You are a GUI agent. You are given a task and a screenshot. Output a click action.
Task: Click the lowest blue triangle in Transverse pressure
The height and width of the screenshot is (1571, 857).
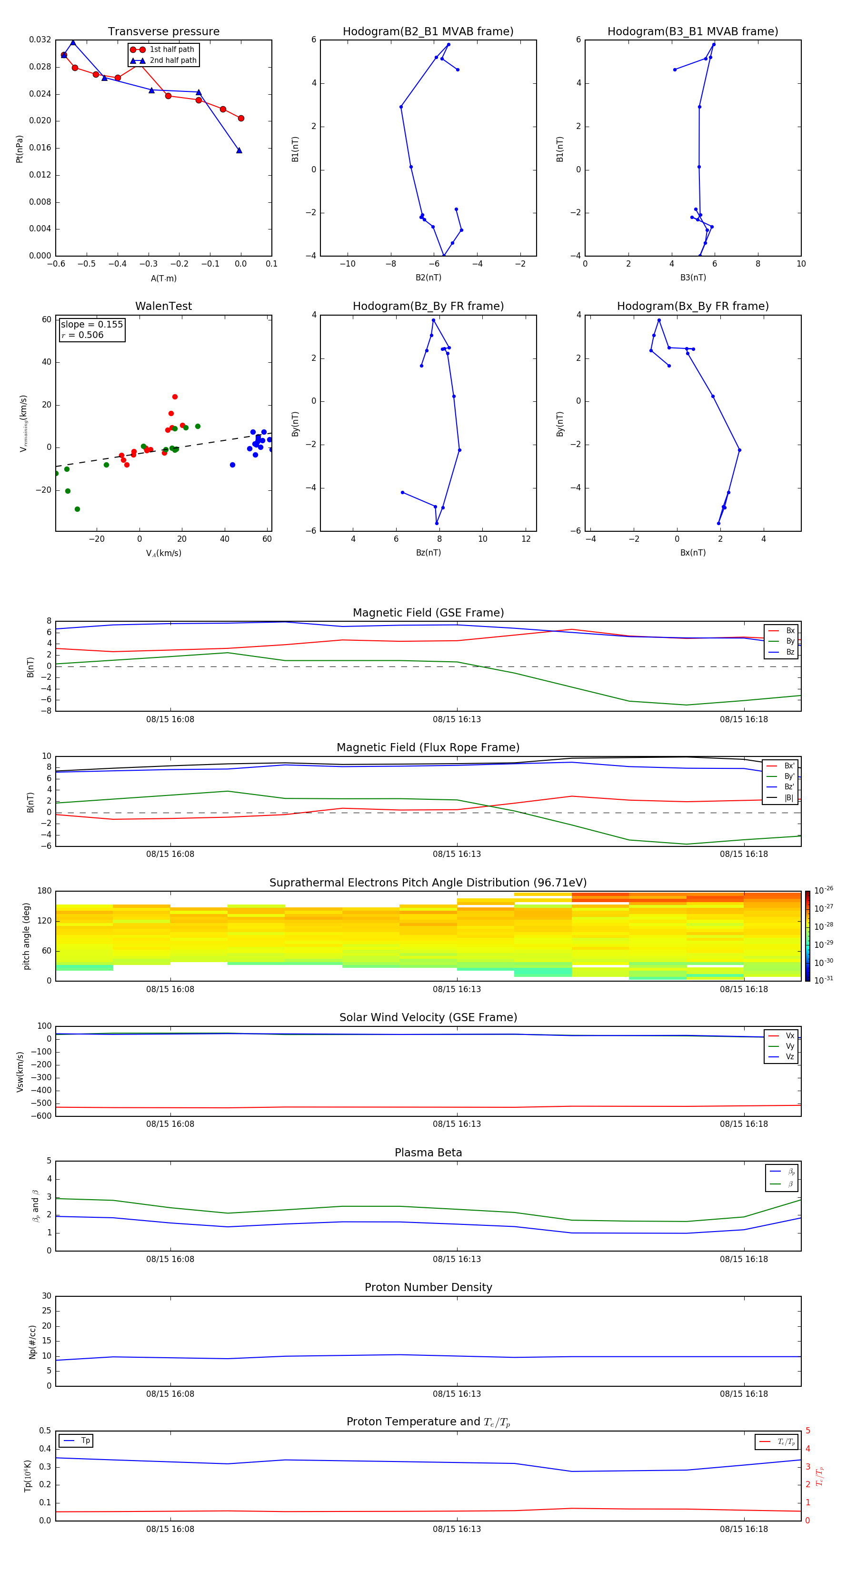(239, 150)
